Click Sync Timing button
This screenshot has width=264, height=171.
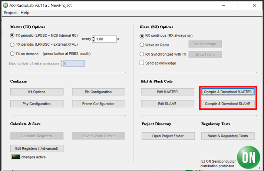[205, 55]
